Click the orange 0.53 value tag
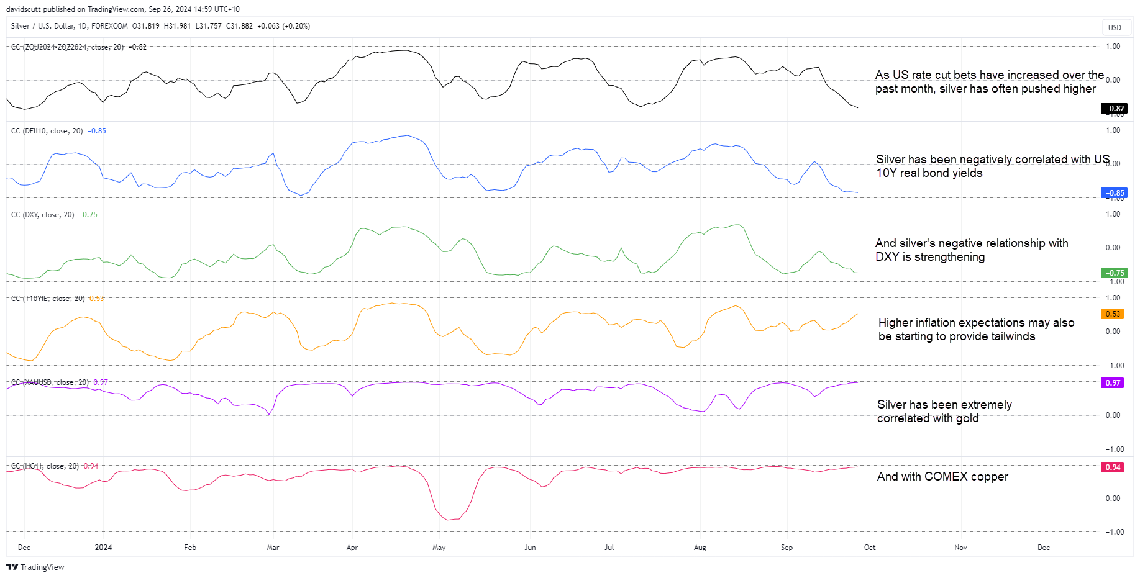Viewport: 1140px width, 578px height. click(1112, 314)
